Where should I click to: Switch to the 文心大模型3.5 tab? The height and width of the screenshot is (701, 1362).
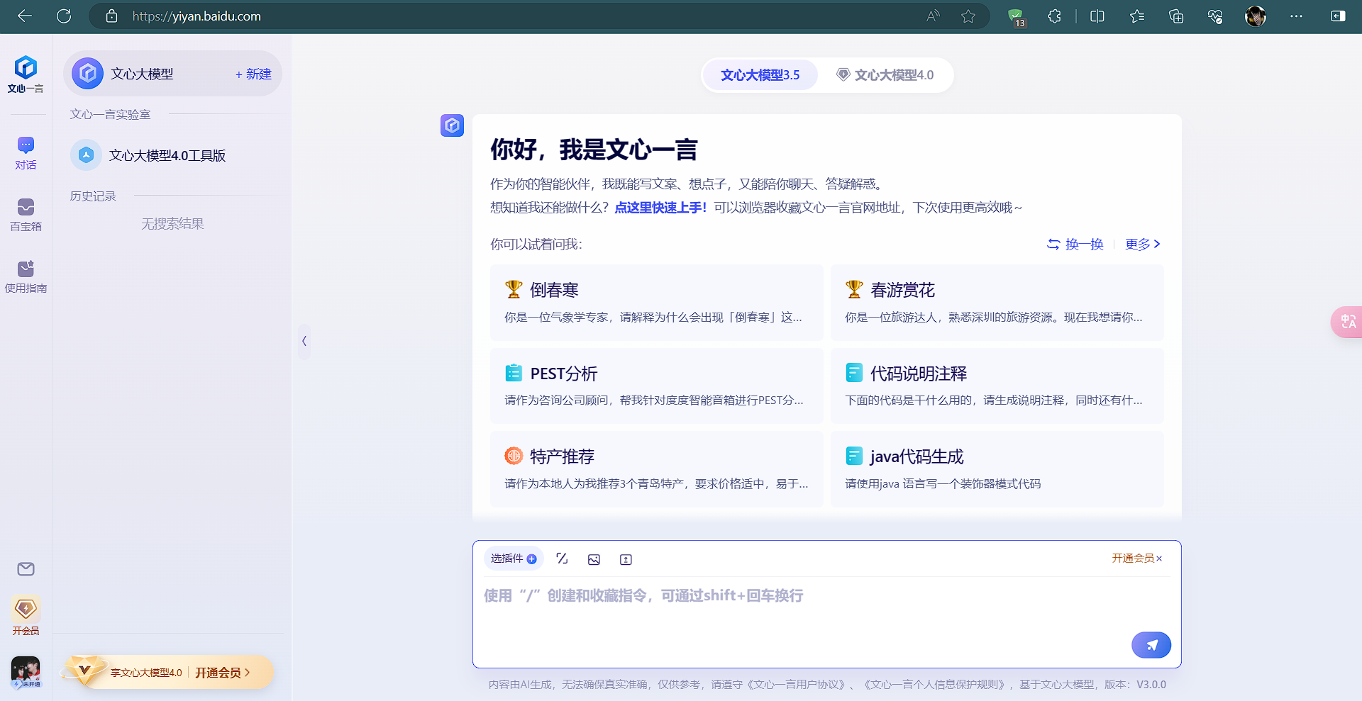(760, 75)
